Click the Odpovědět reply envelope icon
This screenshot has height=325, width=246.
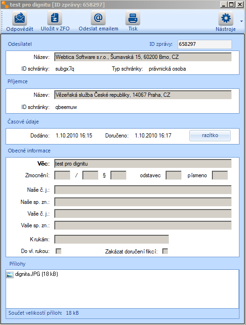click(x=20, y=18)
